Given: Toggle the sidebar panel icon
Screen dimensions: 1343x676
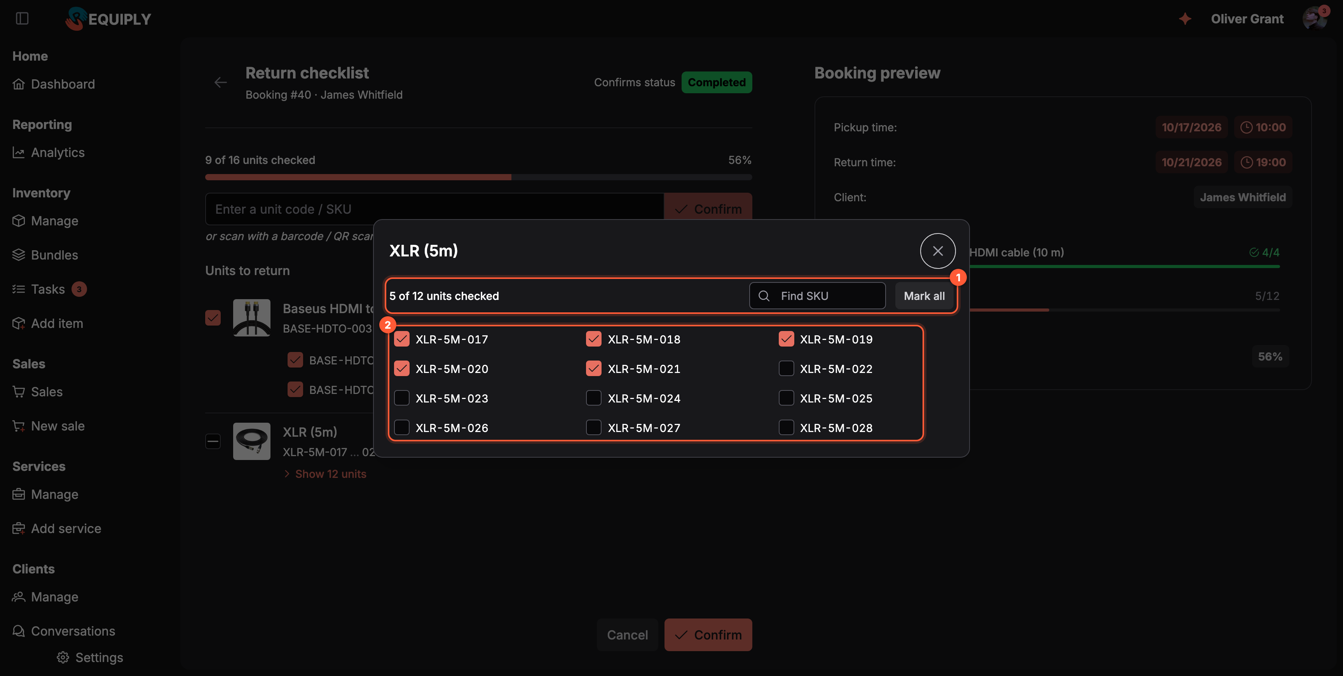Looking at the screenshot, I should [x=22, y=19].
